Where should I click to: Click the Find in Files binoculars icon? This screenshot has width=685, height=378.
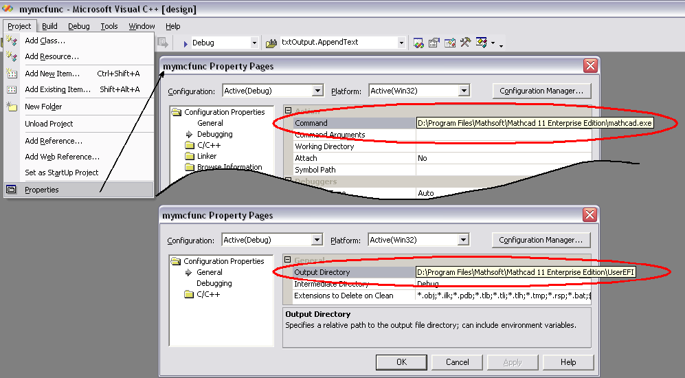point(271,43)
